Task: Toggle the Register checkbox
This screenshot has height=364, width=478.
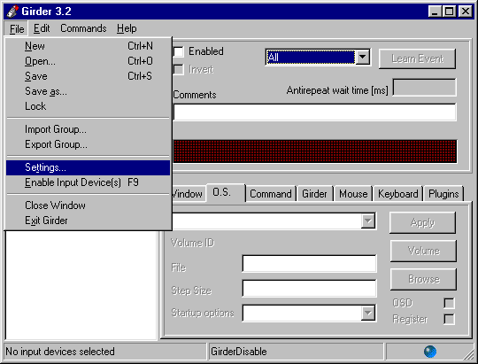Action: click(x=449, y=319)
